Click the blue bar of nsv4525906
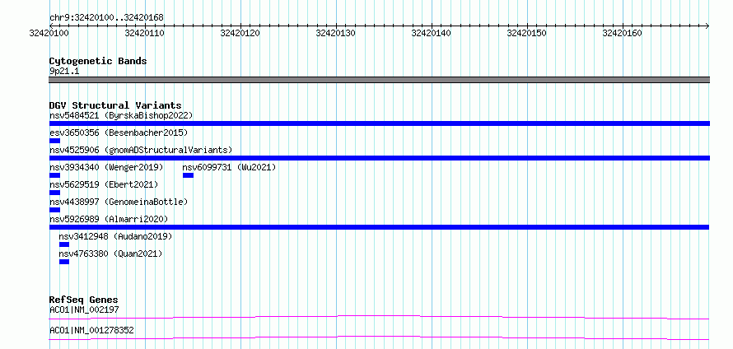The height and width of the screenshot is (349, 733). coord(379,158)
